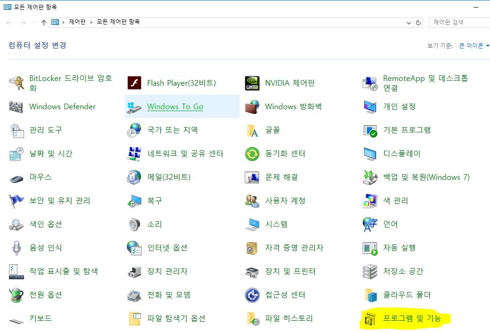The image size is (490, 332).
Task: Click the 저장소 공간 drives icon
Action: [370, 271]
